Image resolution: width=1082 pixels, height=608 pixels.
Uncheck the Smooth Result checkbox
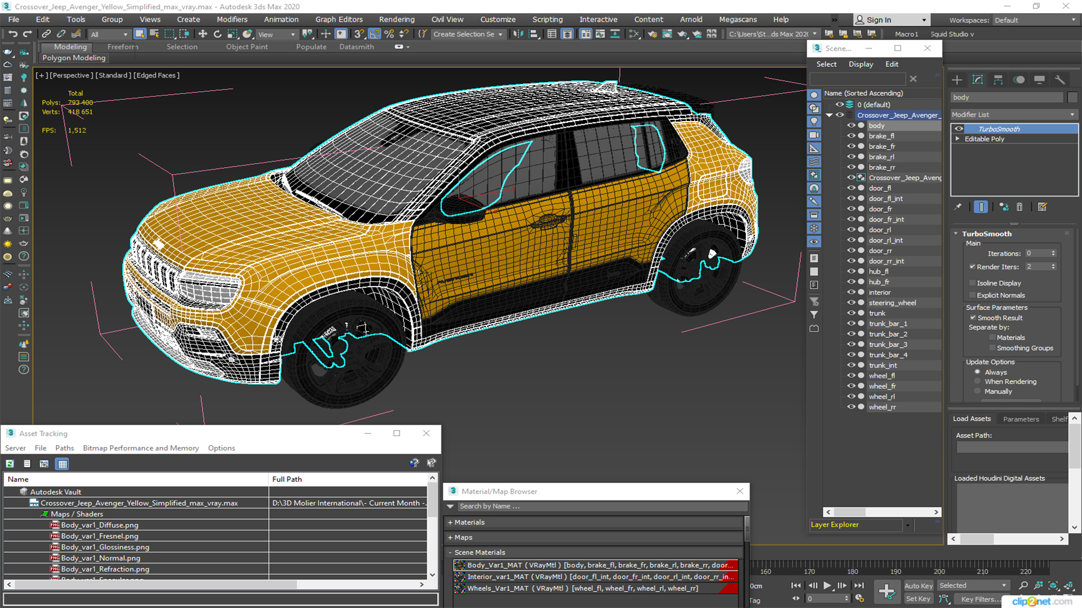[x=973, y=318]
